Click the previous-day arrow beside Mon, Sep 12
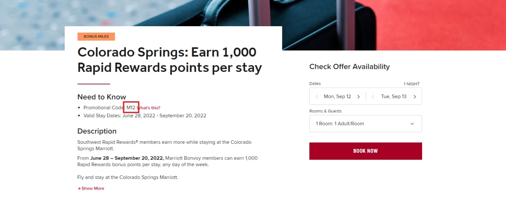This screenshot has height=208, width=506. pos(317,97)
